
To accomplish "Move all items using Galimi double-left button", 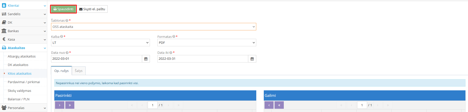I will click(279, 105).
